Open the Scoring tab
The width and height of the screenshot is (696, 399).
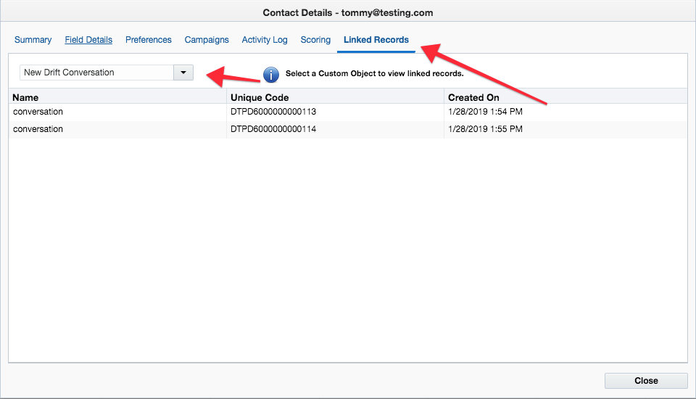[x=315, y=40]
